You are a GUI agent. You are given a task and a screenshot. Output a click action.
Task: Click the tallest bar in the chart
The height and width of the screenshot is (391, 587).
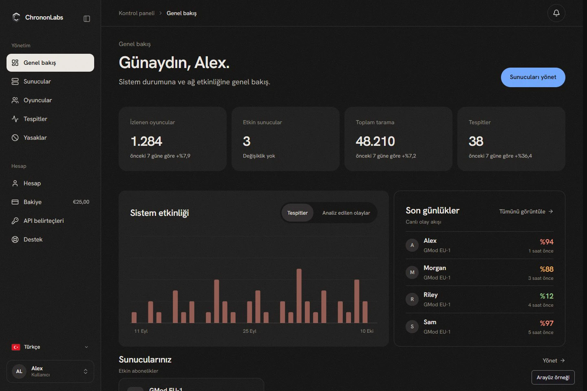pos(299,296)
